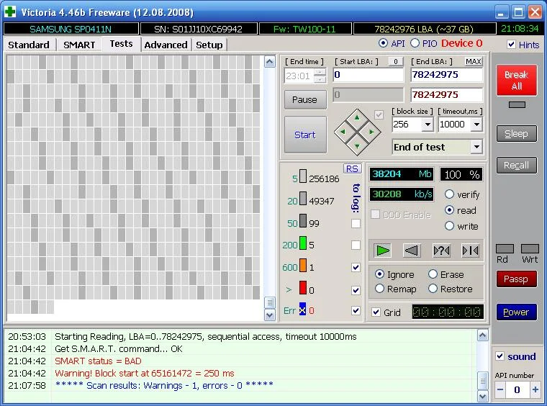
Task: Disable the Hints checkbox
Action: click(511, 45)
